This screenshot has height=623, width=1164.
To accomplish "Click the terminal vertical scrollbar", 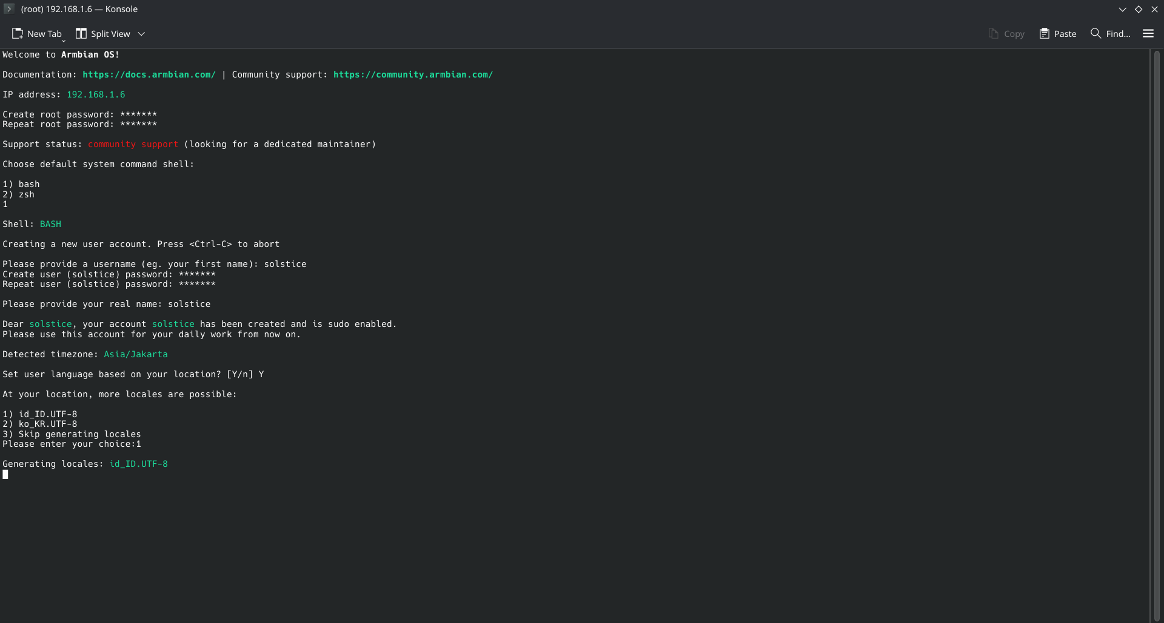I will (1157, 333).
